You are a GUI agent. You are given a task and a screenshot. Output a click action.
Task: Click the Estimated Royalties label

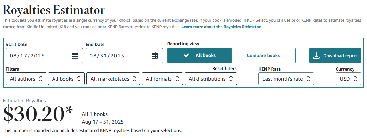pos(24,101)
